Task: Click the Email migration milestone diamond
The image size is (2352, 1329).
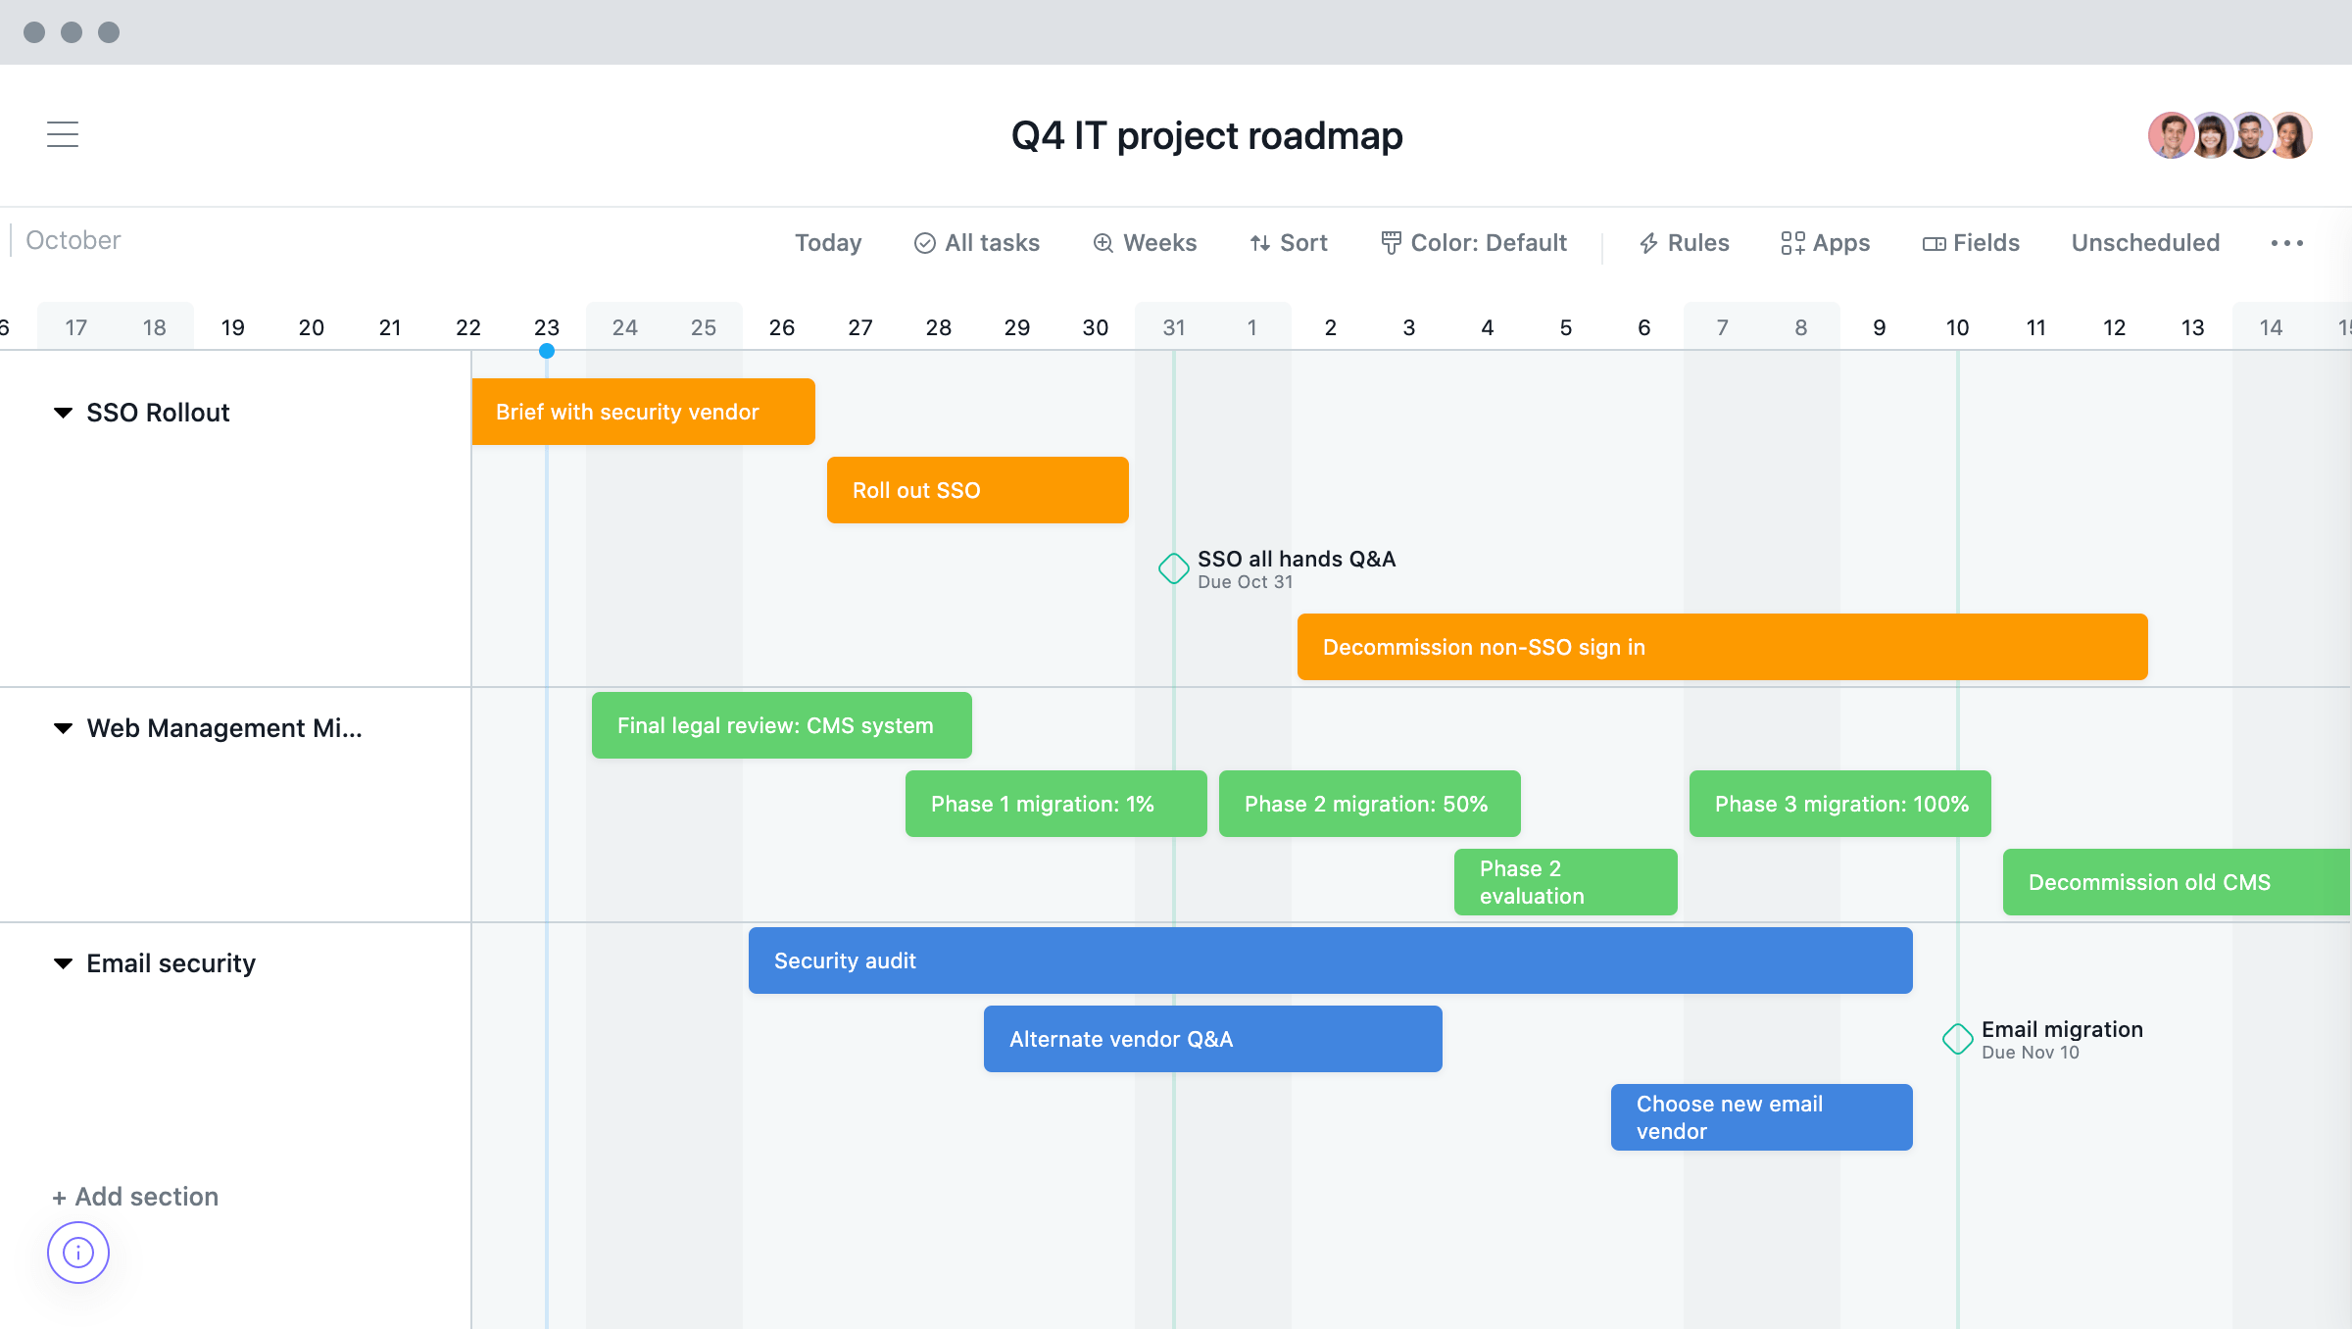Action: [x=1959, y=1037]
